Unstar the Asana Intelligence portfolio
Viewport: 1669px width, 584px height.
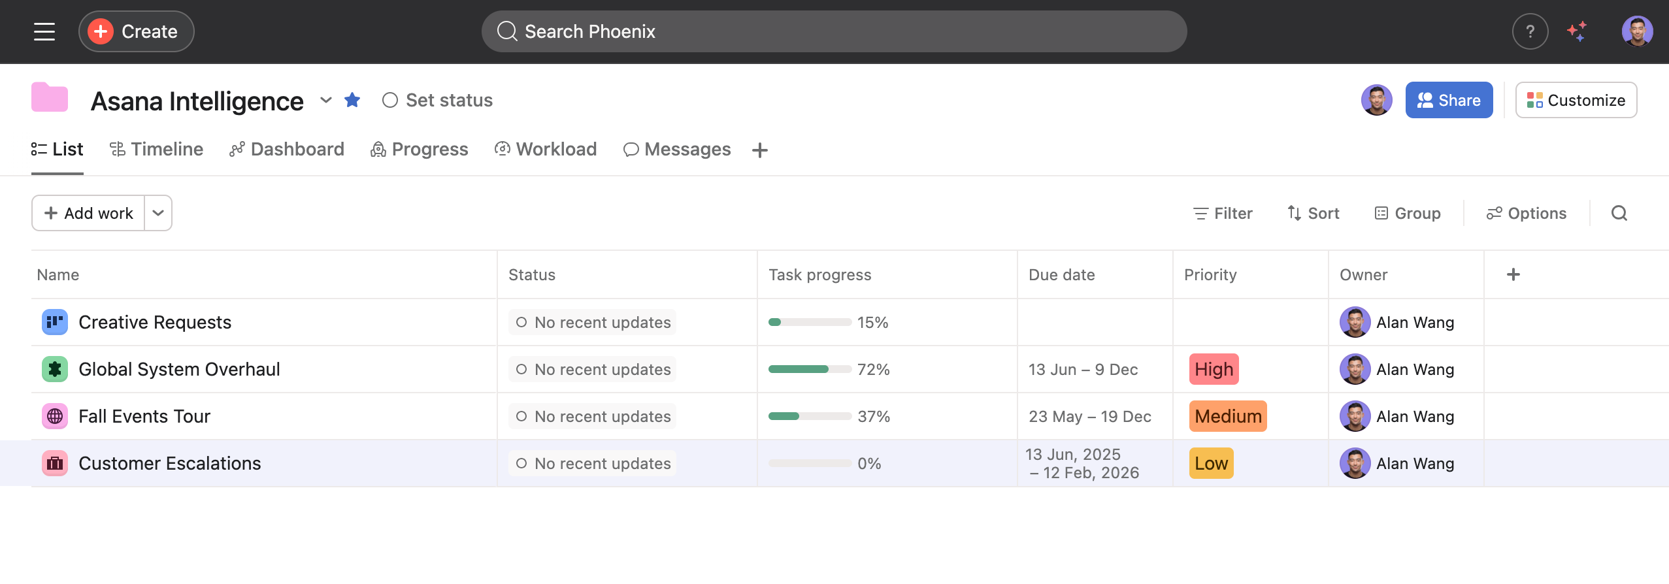(x=352, y=100)
